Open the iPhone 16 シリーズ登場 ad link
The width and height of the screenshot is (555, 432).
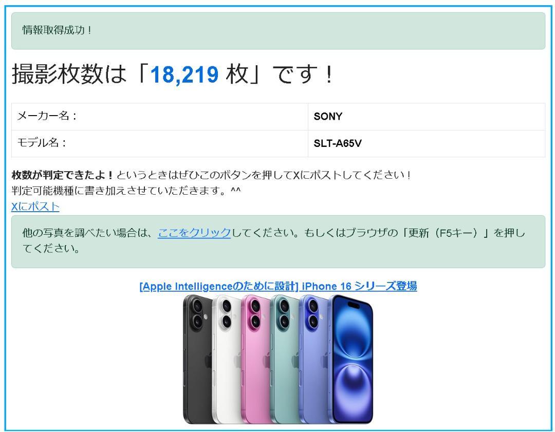278,286
